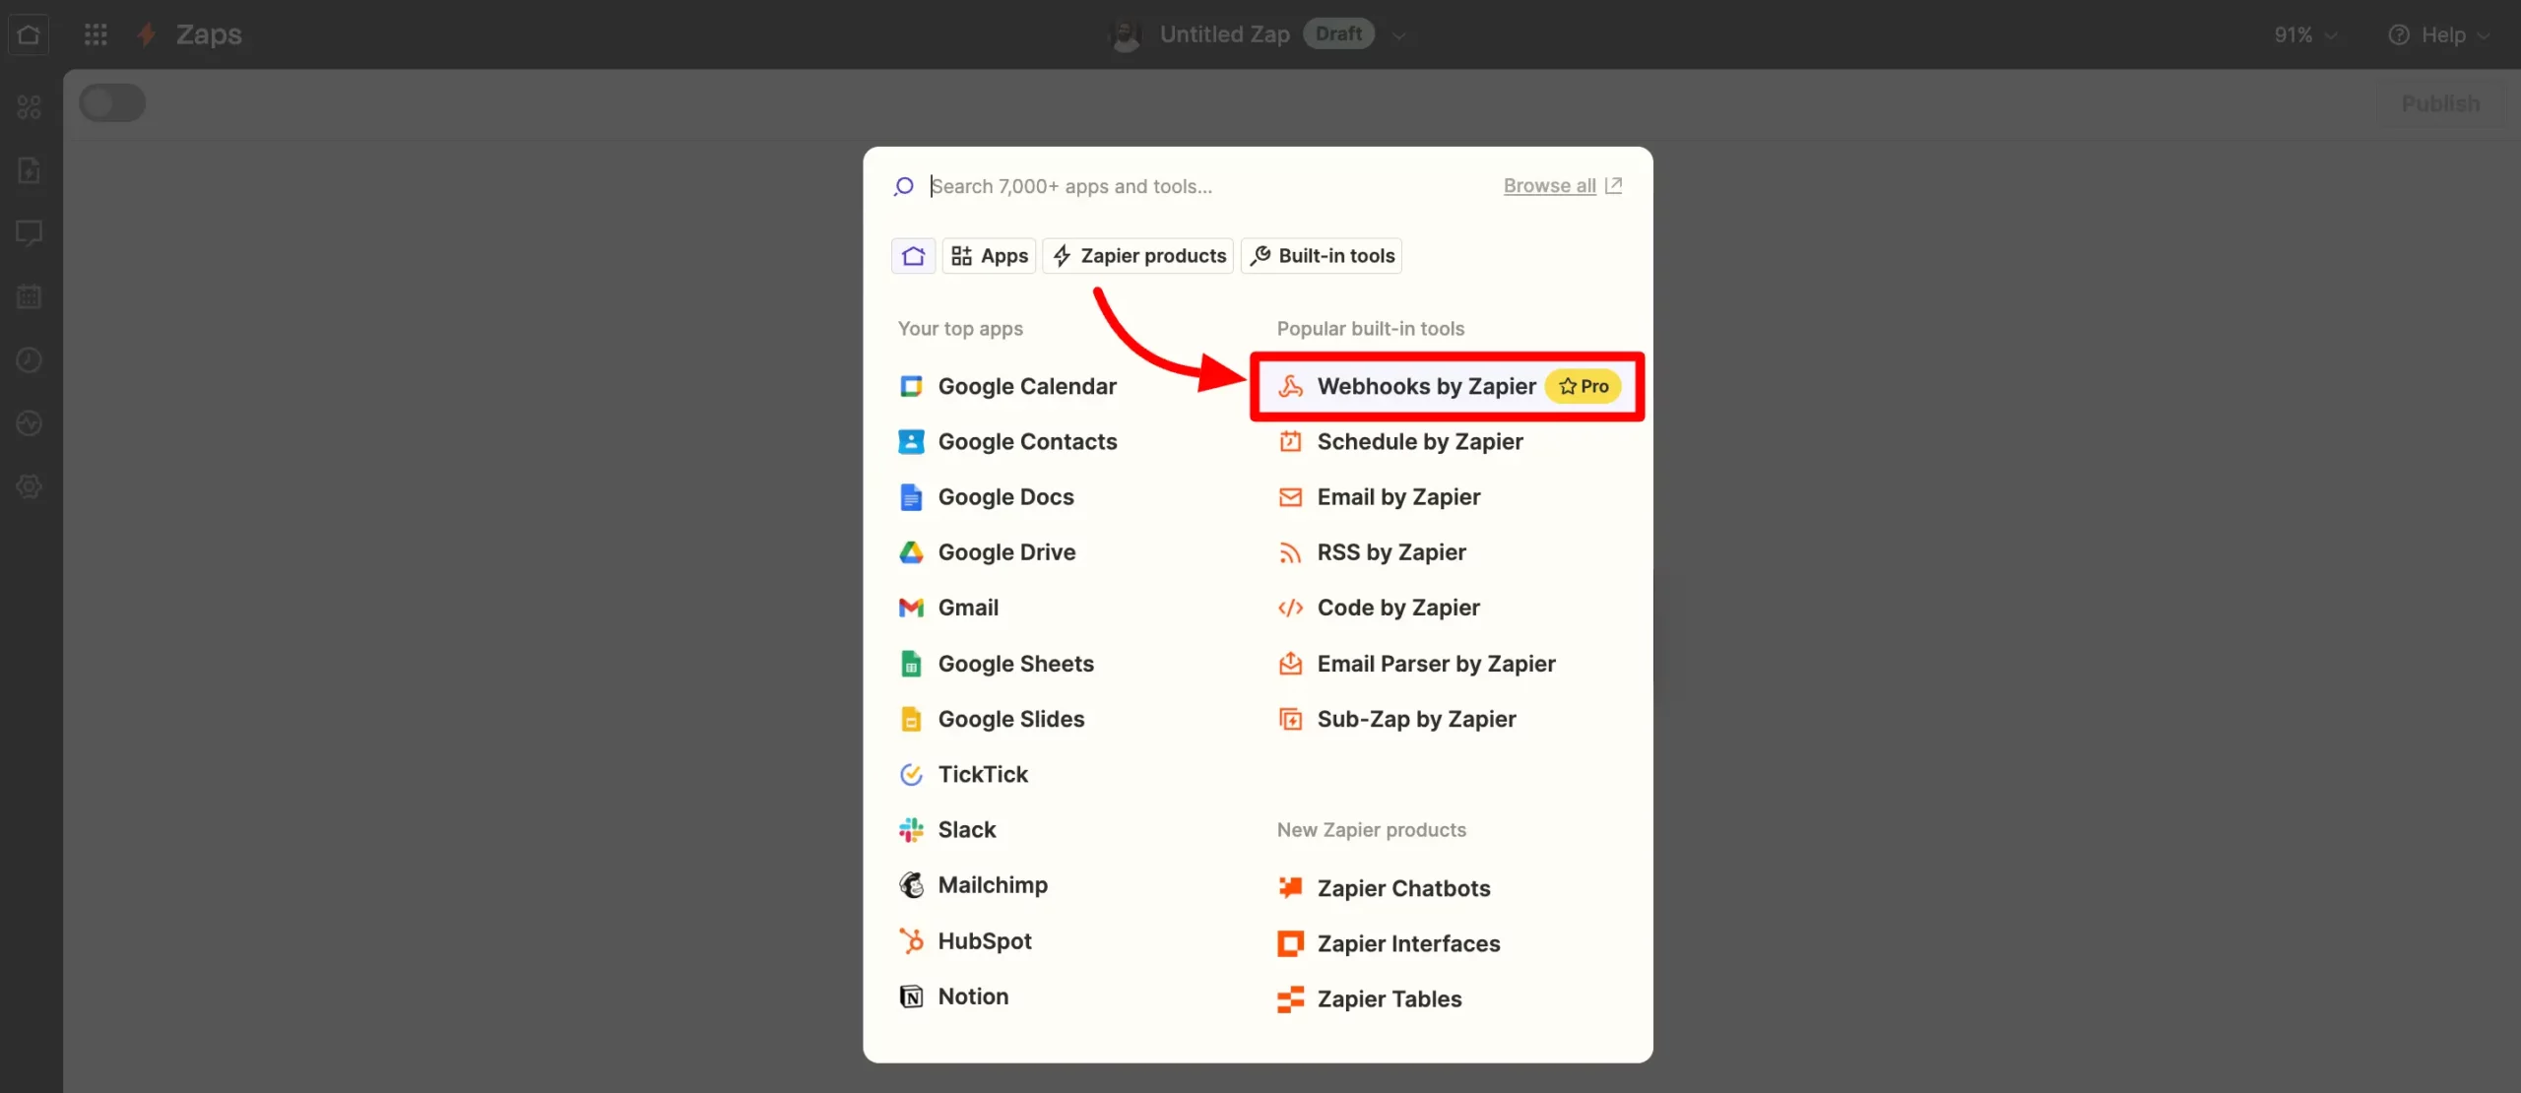Click the Home icon in top bar
This screenshot has height=1093, width=2521.
tap(29, 34)
